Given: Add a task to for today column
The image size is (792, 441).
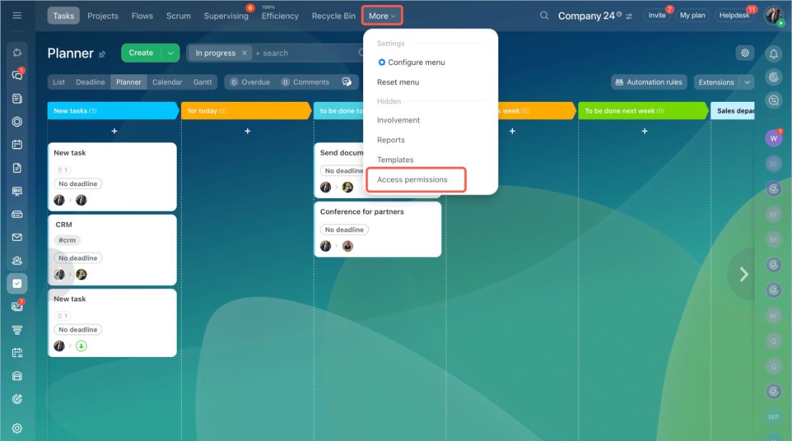Looking at the screenshot, I should 248,131.
